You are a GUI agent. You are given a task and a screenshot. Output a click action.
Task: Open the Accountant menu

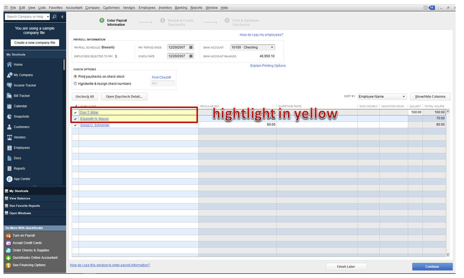(74, 8)
